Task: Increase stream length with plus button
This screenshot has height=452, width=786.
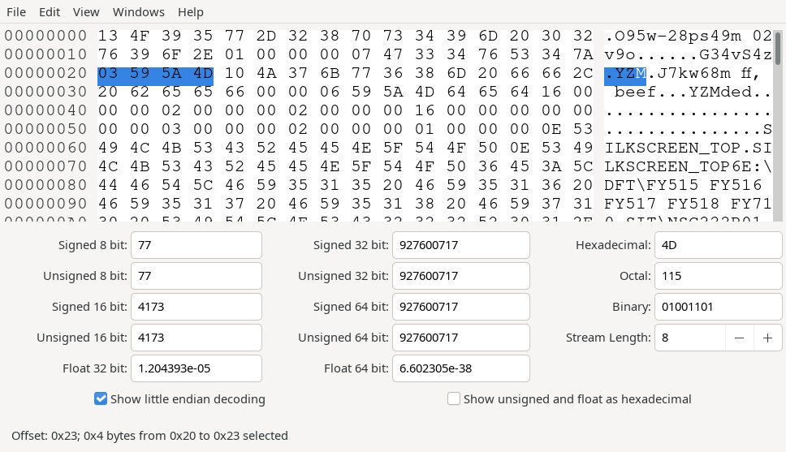Action: click(x=767, y=338)
